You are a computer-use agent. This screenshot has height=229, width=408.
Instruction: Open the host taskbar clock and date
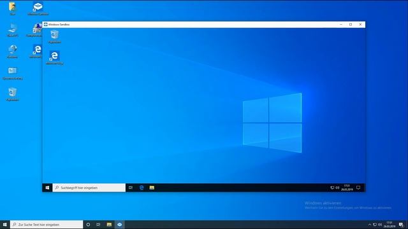tap(390, 225)
